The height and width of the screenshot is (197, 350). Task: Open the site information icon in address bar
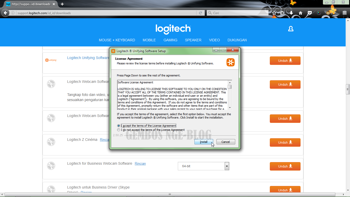coord(13,13)
